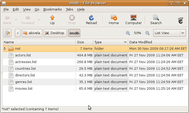Toggle the text location entry button
The height and width of the screenshot is (113, 189).
point(7,33)
